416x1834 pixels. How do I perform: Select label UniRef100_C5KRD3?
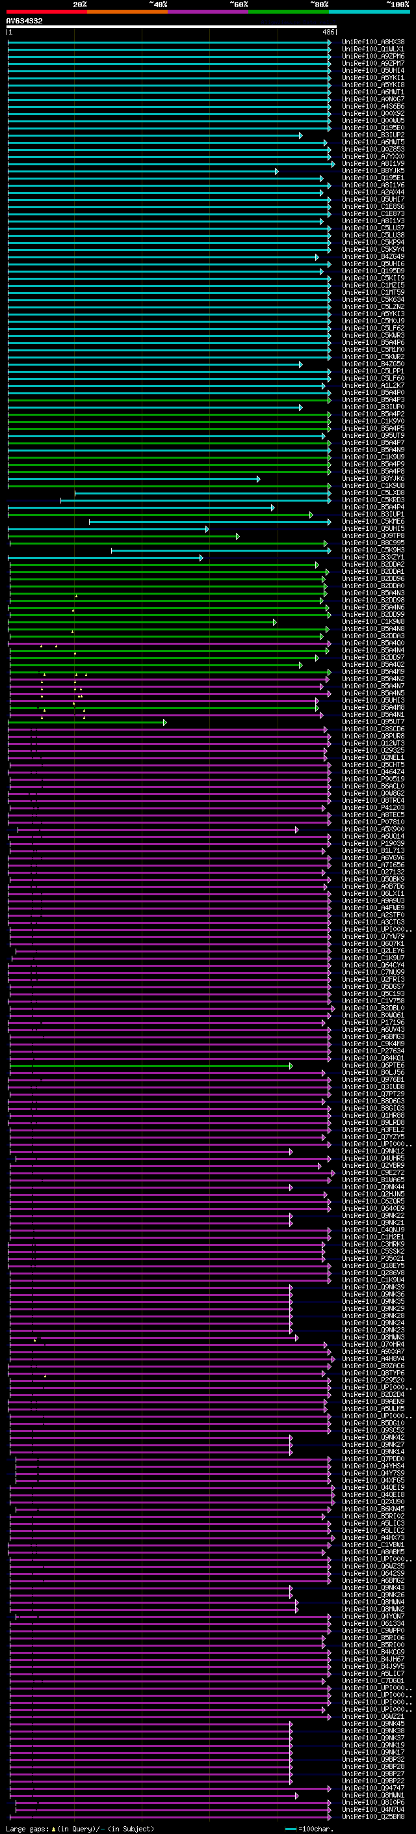(373, 500)
